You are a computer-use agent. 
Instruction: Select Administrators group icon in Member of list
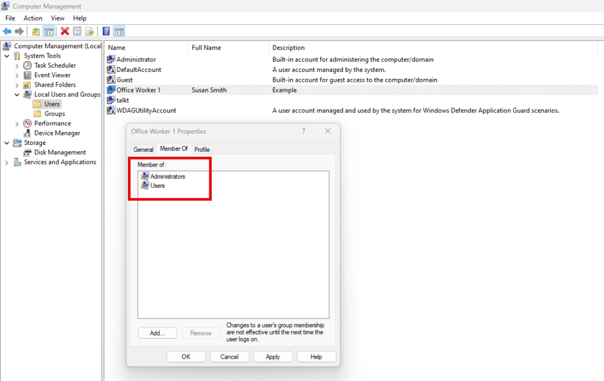(145, 177)
